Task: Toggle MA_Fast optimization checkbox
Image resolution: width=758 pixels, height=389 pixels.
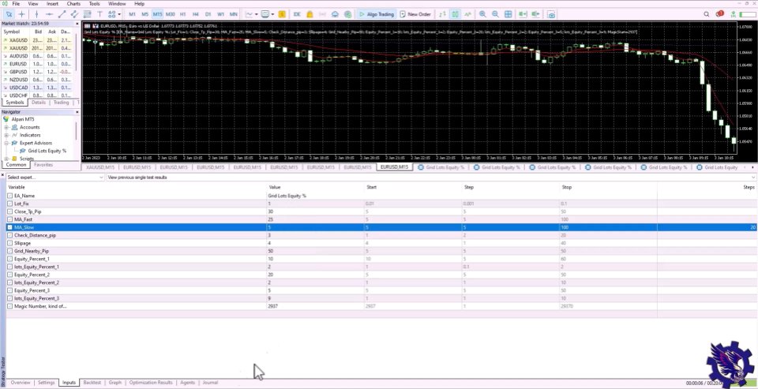Action: pos(10,219)
